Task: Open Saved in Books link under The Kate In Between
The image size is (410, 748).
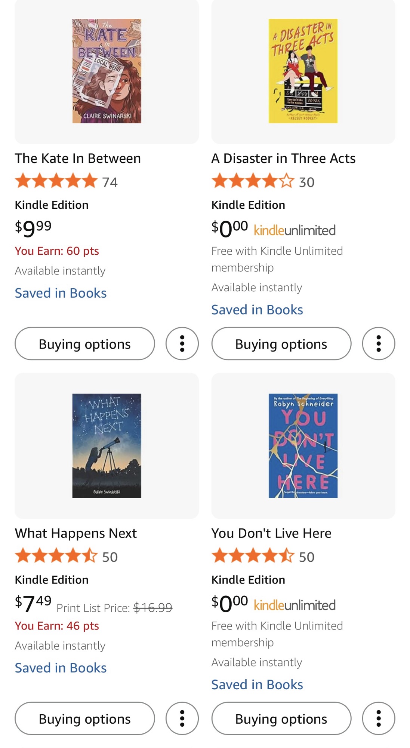Action: click(61, 293)
